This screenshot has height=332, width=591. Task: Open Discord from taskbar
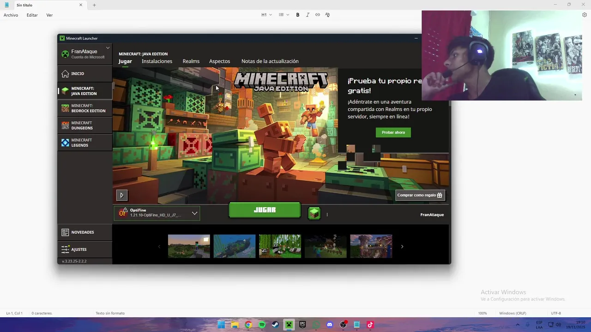coord(330,325)
